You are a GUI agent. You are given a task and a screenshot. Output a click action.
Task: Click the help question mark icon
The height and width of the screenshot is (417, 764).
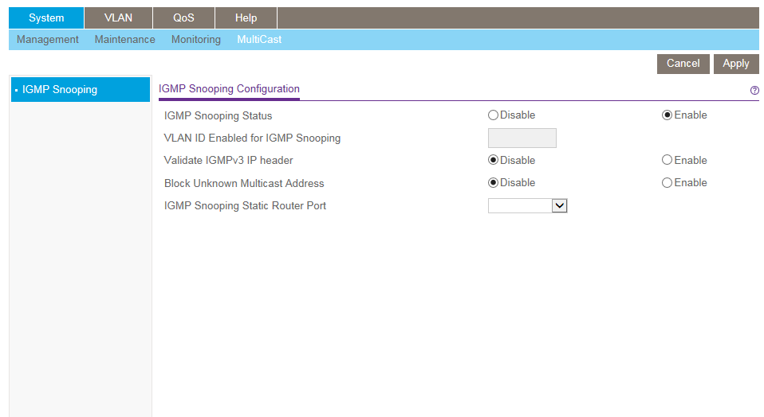[x=754, y=91]
